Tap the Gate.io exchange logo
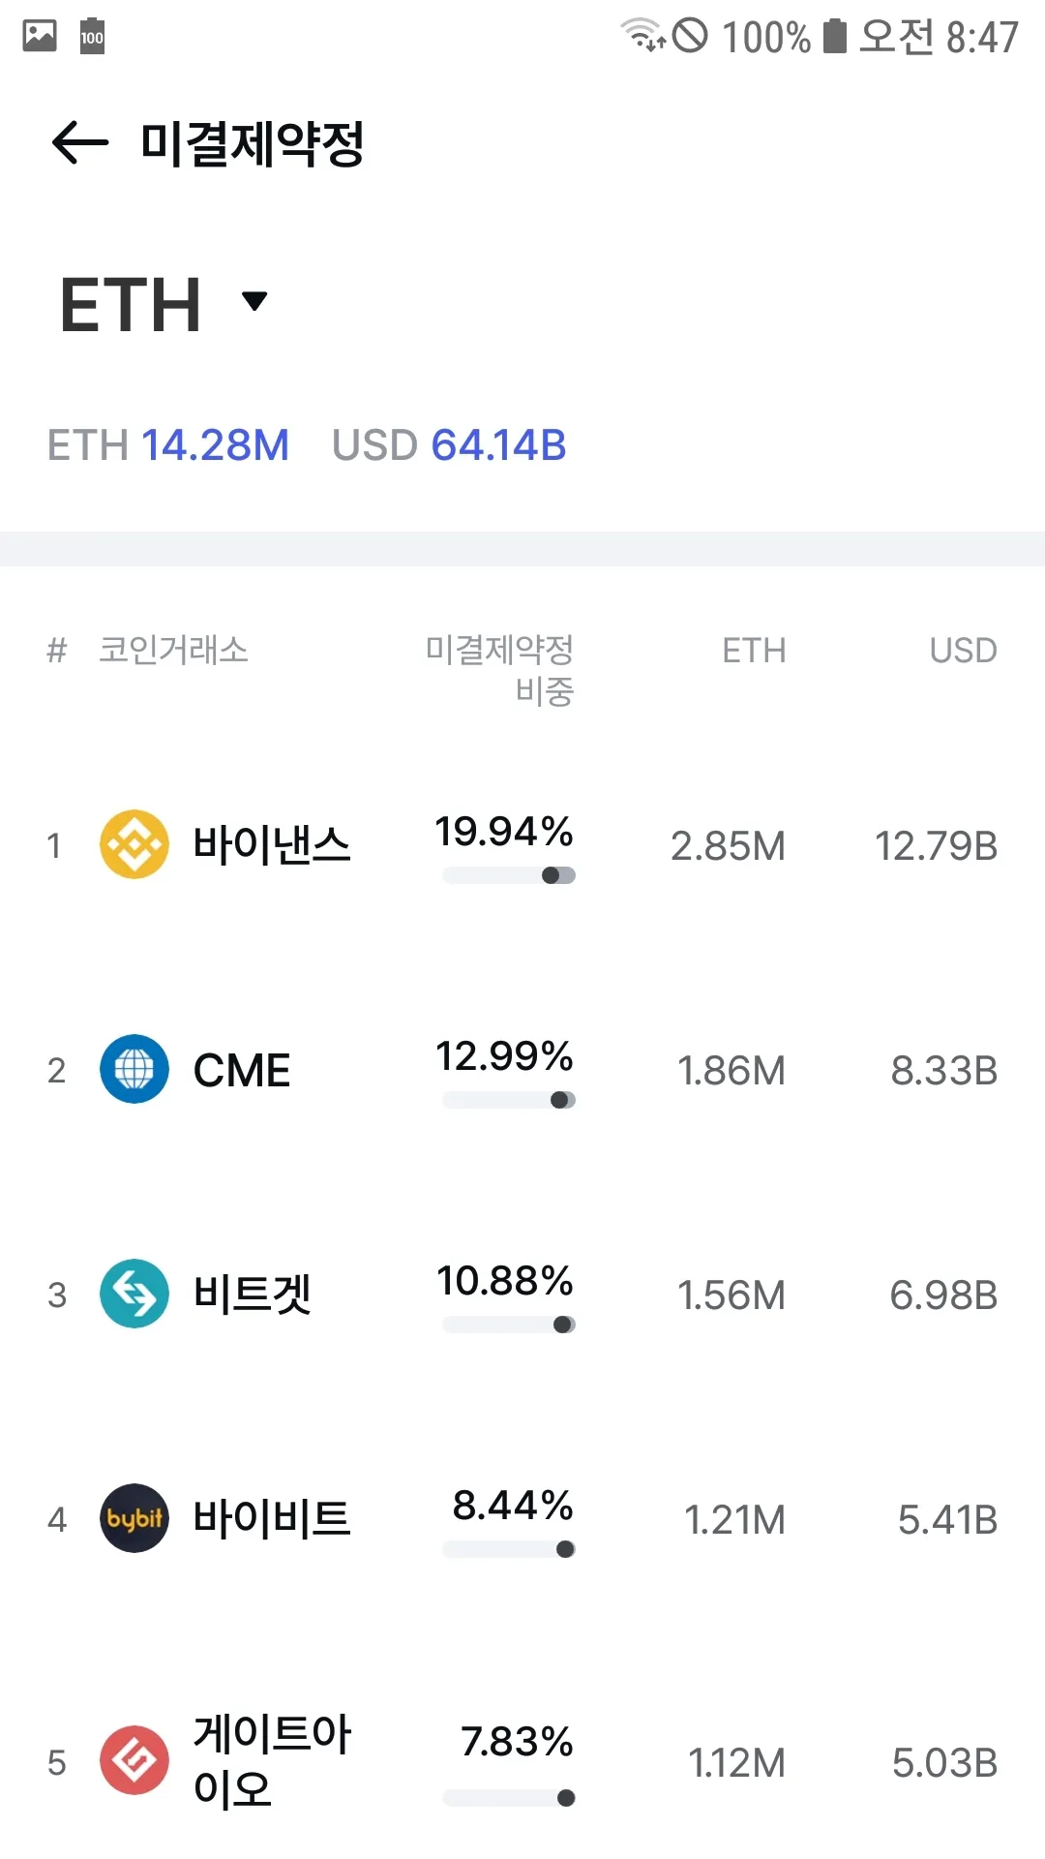1045x1859 pixels. pyautogui.click(x=134, y=1760)
